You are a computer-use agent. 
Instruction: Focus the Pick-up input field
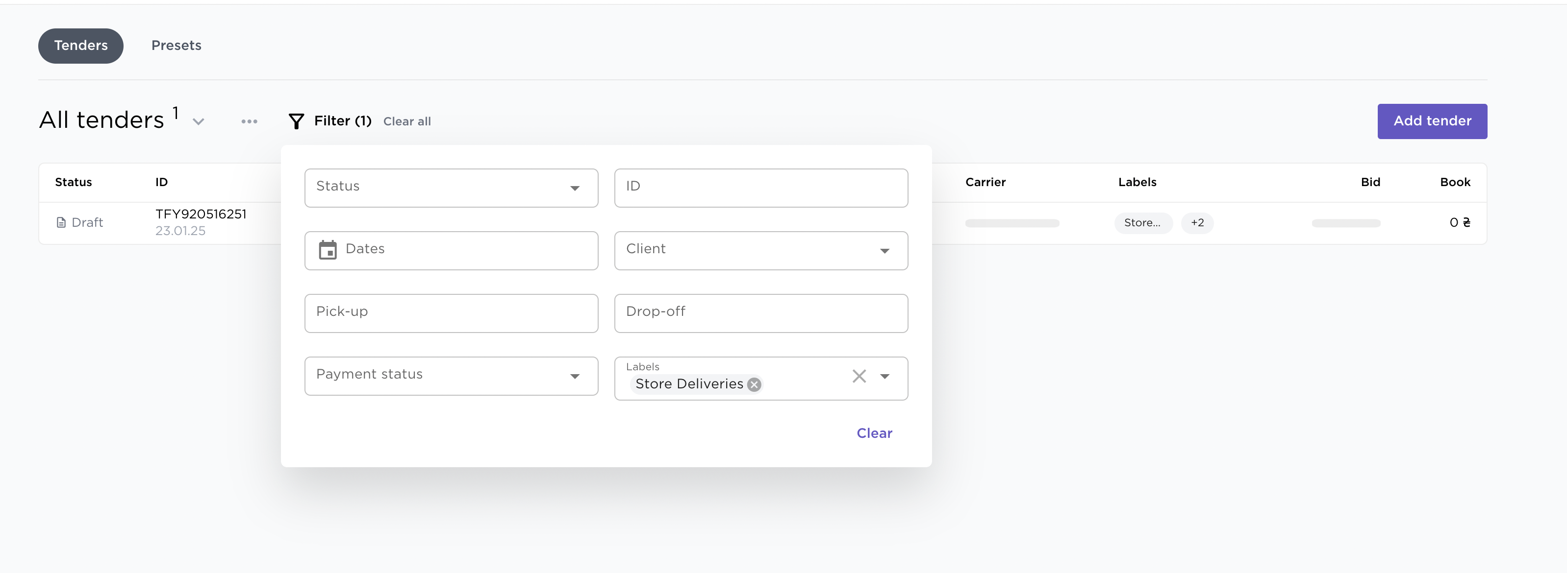[452, 313]
